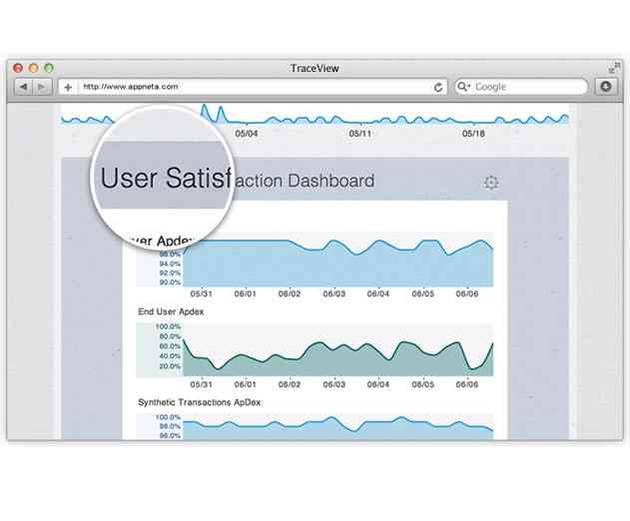Click the End User Apdex heading
The height and width of the screenshot is (521, 630).
171,311
